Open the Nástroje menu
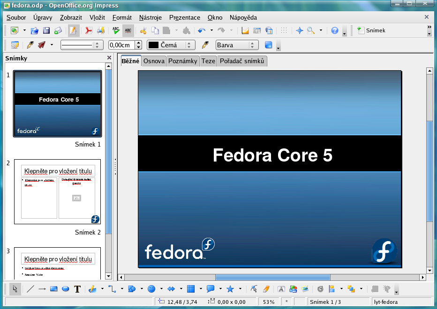This screenshot has width=437, height=309. (x=150, y=17)
